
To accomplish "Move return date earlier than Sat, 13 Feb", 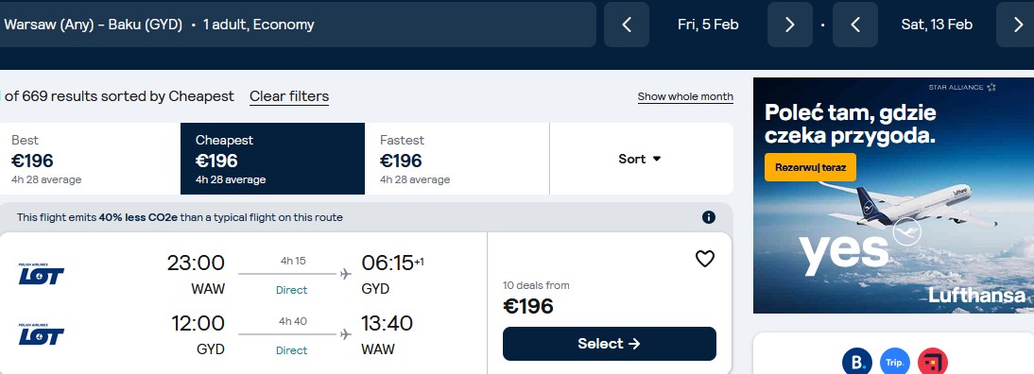I will tap(855, 25).
